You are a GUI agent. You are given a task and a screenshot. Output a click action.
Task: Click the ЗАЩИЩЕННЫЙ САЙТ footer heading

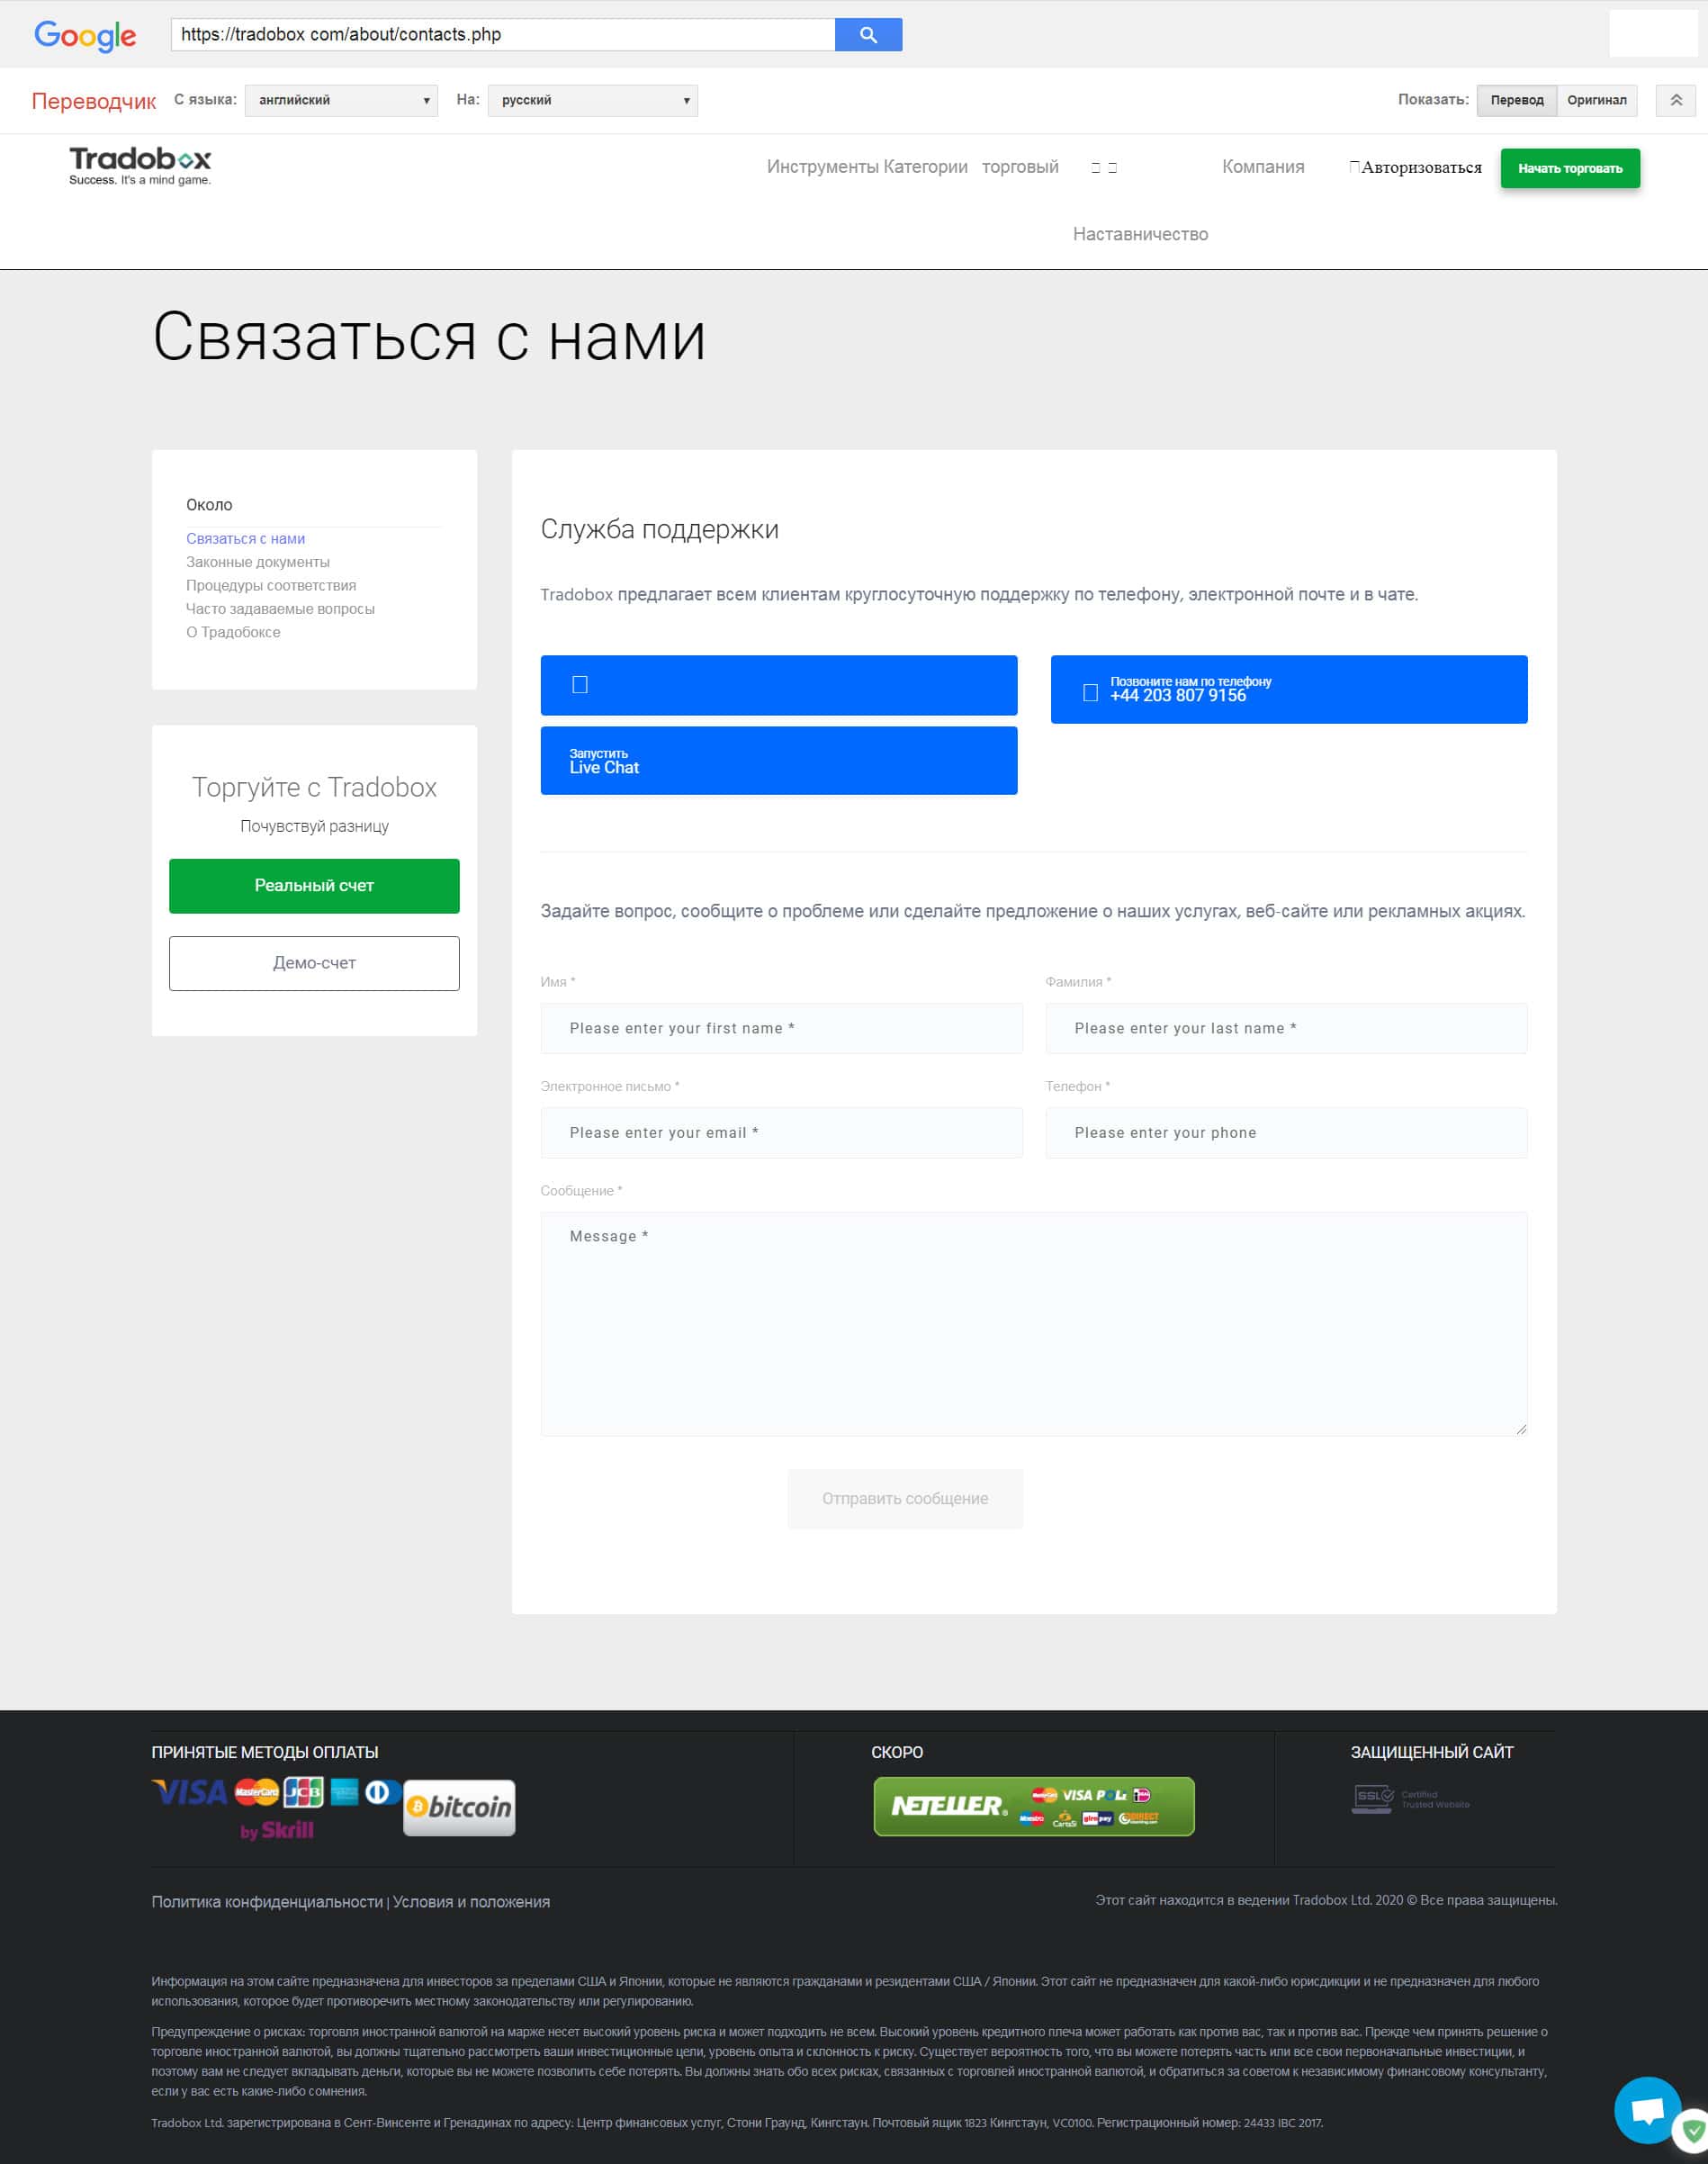1432,1752
